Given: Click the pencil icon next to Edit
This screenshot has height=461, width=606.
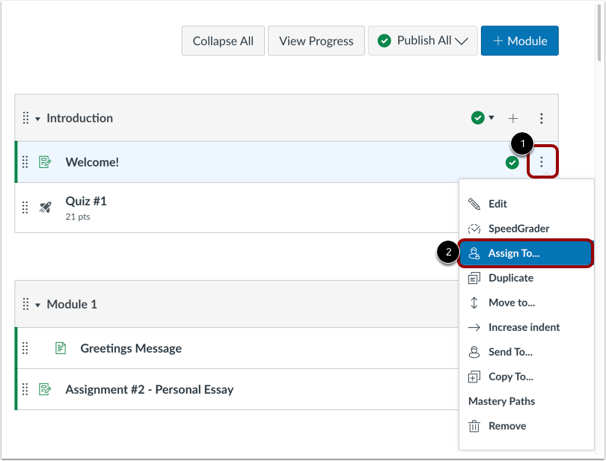Looking at the screenshot, I should (x=474, y=204).
